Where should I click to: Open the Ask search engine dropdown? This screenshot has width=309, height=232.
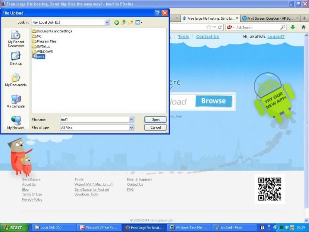[231, 27]
